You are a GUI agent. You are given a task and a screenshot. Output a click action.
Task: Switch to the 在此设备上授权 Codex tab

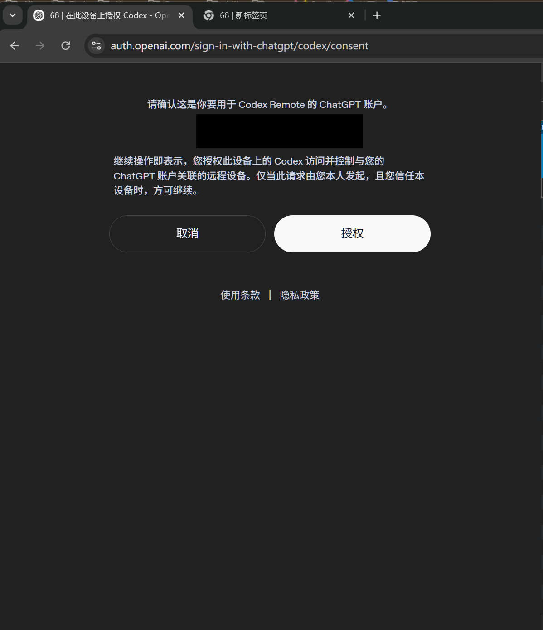[110, 15]
